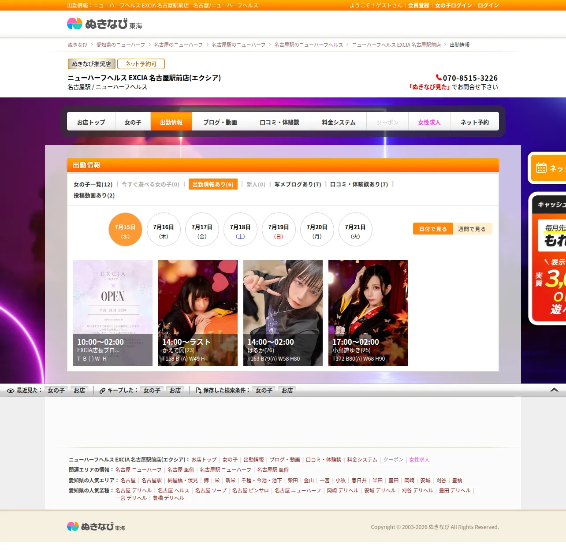Click the phone number 070-8515-3226
Image resolution: width=566 pixels, height=555 pixels.
point(470,78)
